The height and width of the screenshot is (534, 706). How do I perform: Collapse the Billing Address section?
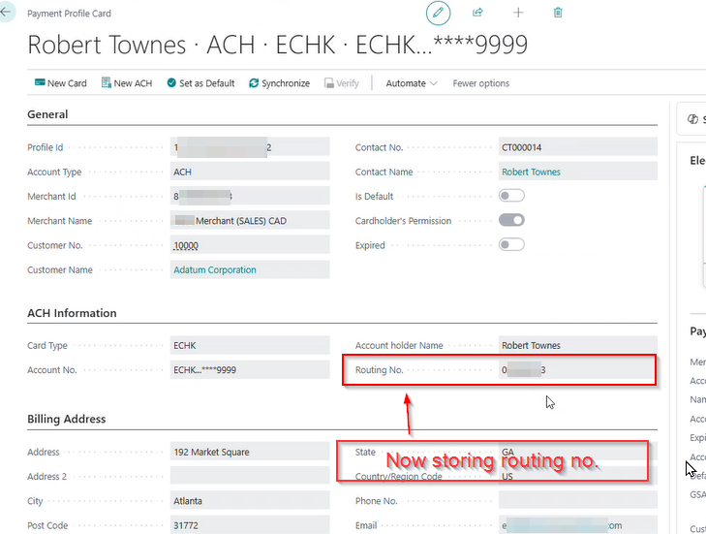(x=66, y=419)
